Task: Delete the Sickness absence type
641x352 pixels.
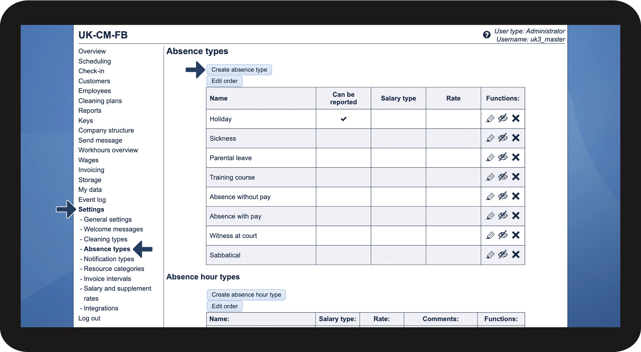Action: tap(516, 138)
